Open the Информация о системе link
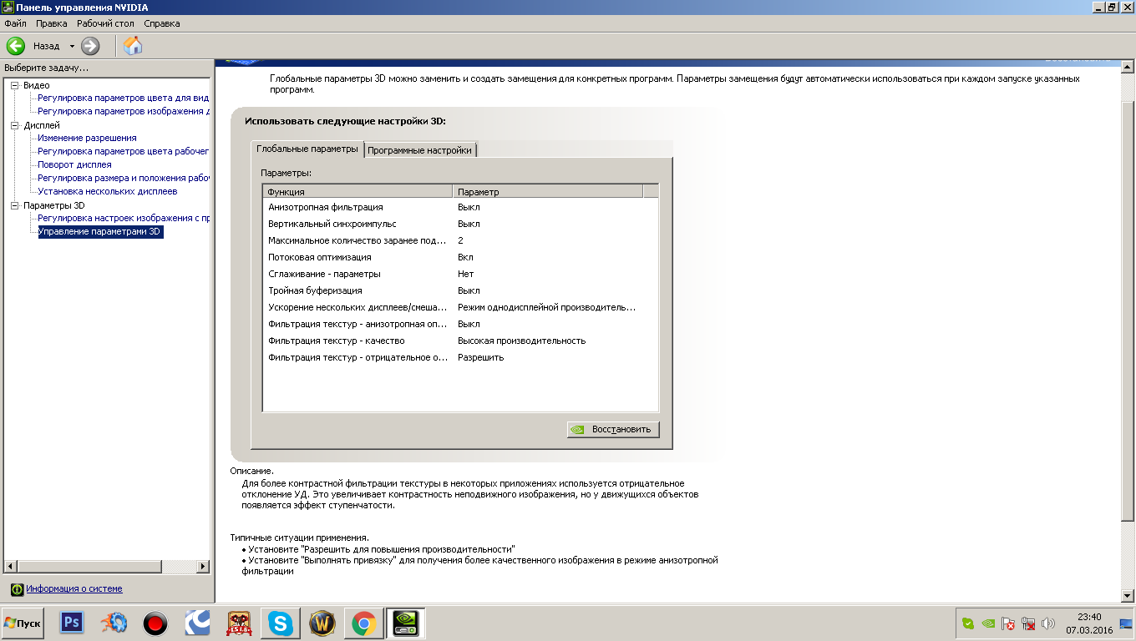The height and width of the screenshot is (641, 1136). tap(74, 588)
